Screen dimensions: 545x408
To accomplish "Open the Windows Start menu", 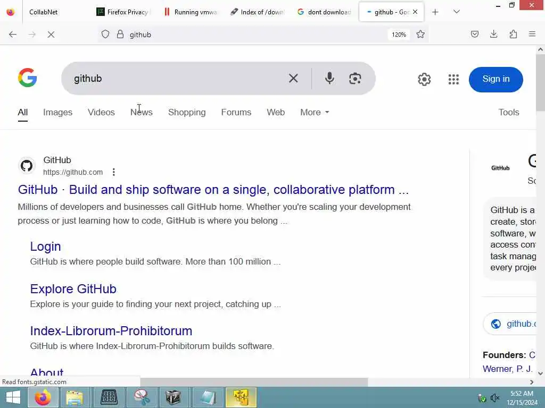I will 13,397.
